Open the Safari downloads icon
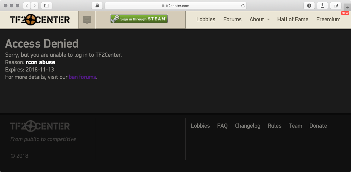 coord(309,6)
